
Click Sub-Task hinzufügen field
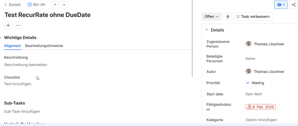click(x=22, y=111)
